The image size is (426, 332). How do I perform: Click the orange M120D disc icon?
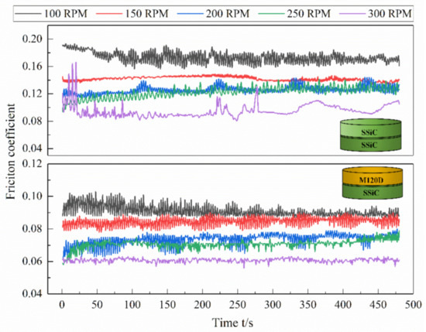coord(373,183)
